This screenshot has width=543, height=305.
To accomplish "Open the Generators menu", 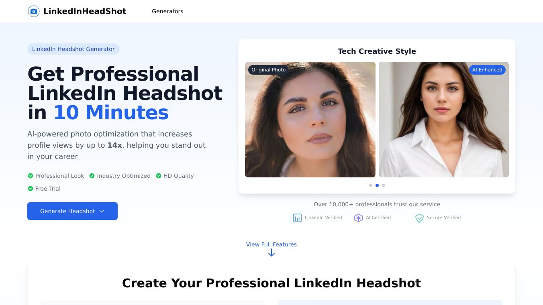I will pos(167,11).
